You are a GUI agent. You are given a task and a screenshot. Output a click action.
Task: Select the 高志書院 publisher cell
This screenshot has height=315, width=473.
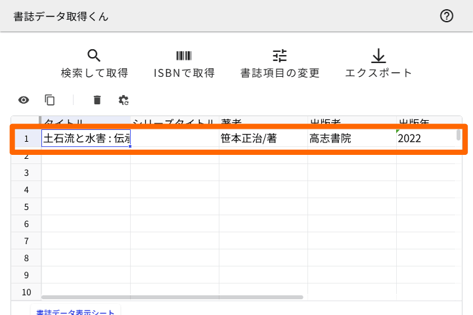tap(351, 138)
